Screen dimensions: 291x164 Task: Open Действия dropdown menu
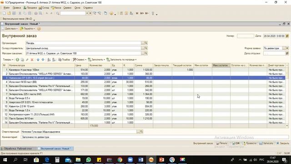pyautogui.click(x=10, y=29)
